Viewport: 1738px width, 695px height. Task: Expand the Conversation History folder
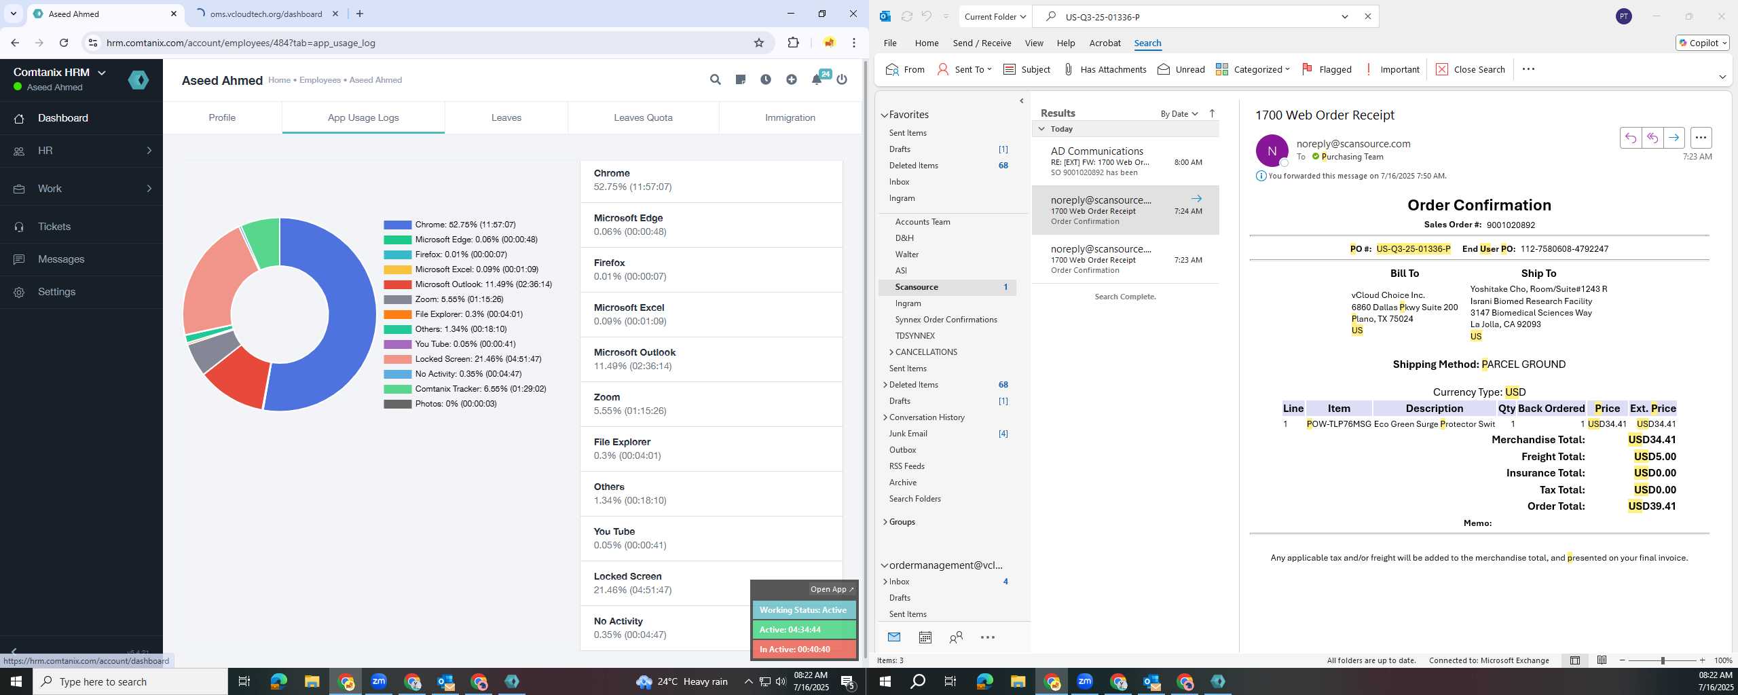tap(885, 417)
